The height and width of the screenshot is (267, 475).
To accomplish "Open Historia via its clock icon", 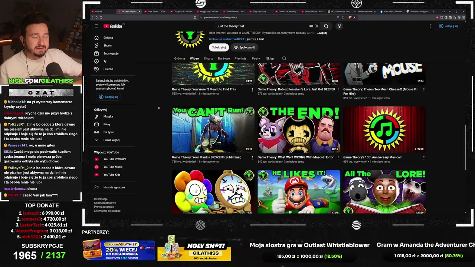I will 96,69.
